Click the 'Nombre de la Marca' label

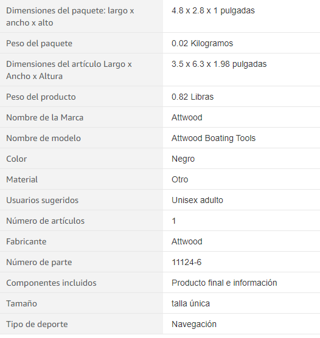tap(44, 118)
